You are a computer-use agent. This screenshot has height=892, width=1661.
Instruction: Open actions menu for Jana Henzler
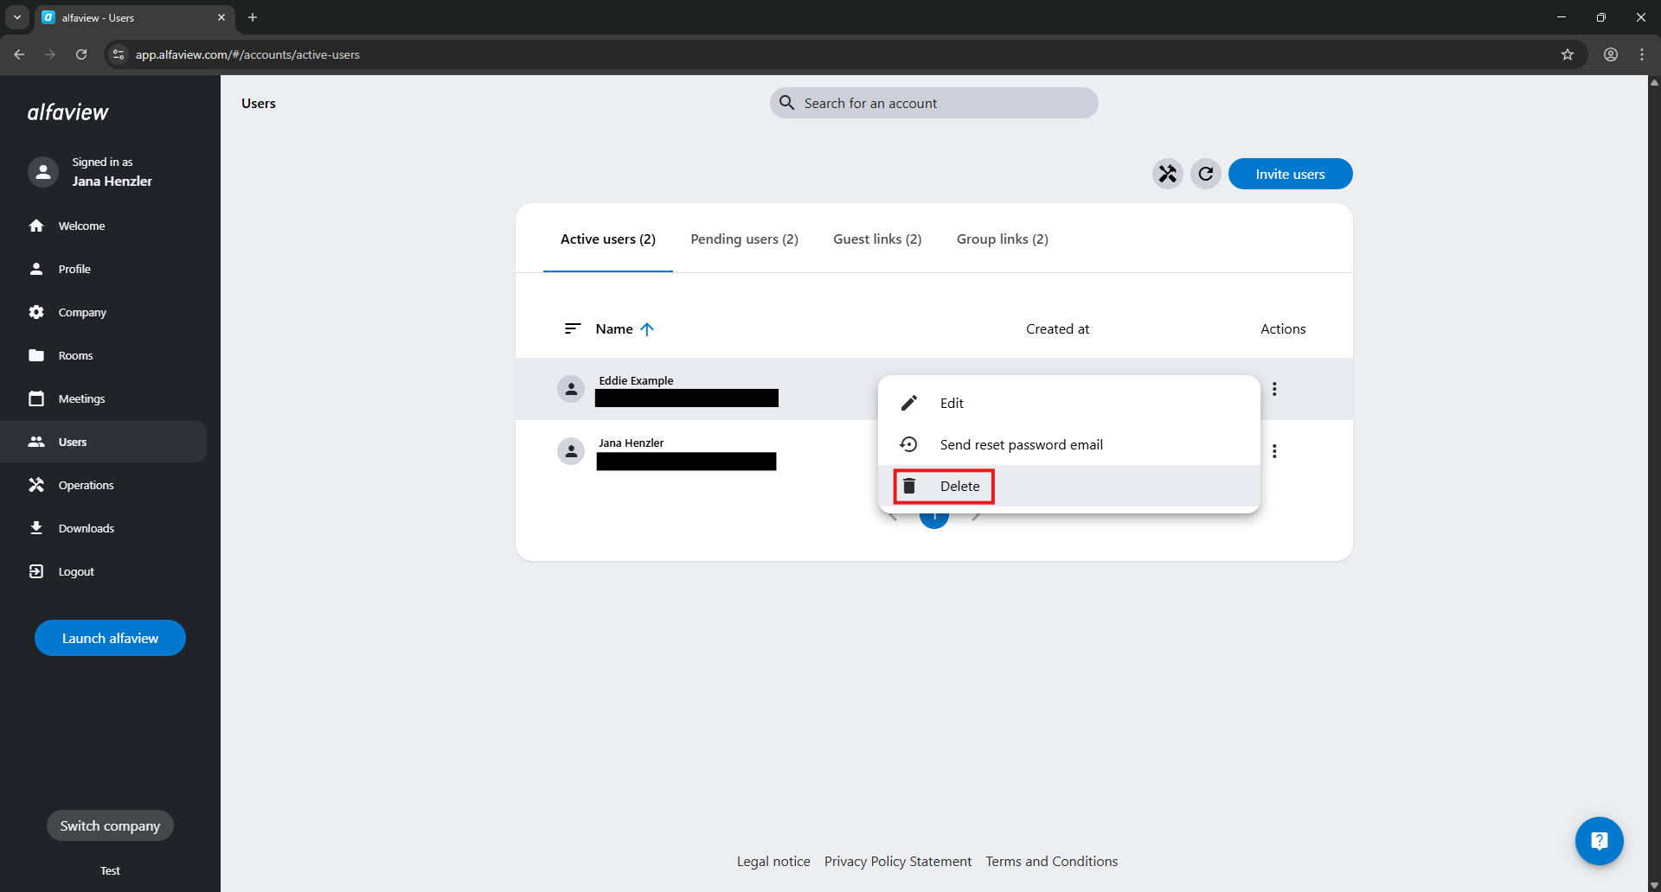(1274, 451)
